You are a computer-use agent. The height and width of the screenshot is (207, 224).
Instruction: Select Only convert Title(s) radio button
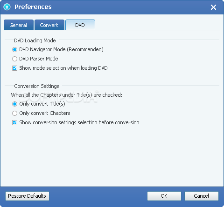point(14,104)
